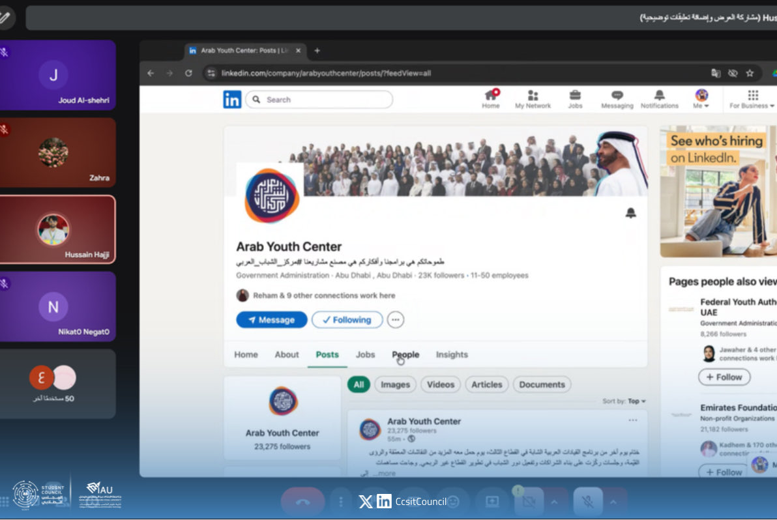Open the People tab

point(405,354)
